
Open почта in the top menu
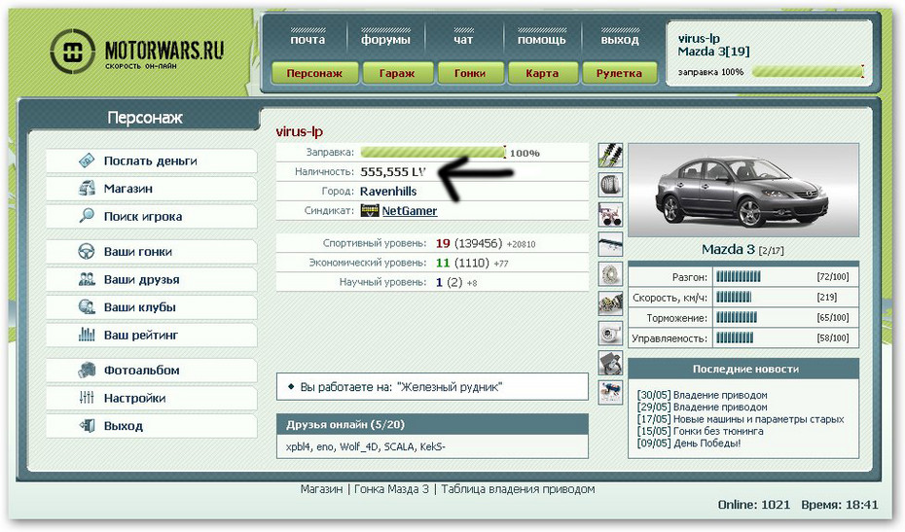(x=308, y=40)
